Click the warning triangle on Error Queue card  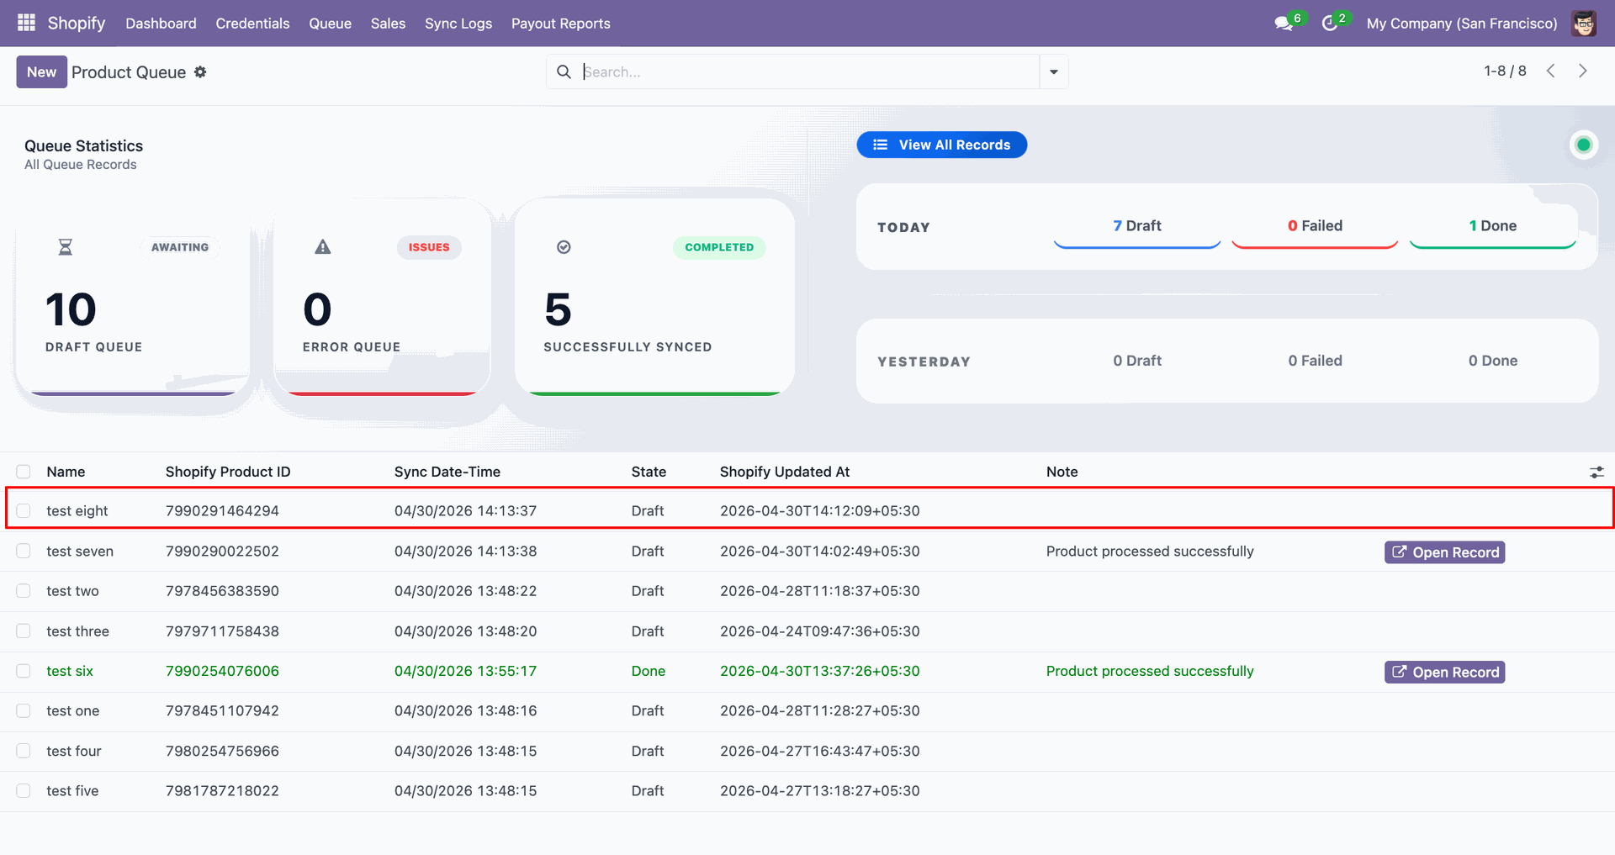[323, 247]
